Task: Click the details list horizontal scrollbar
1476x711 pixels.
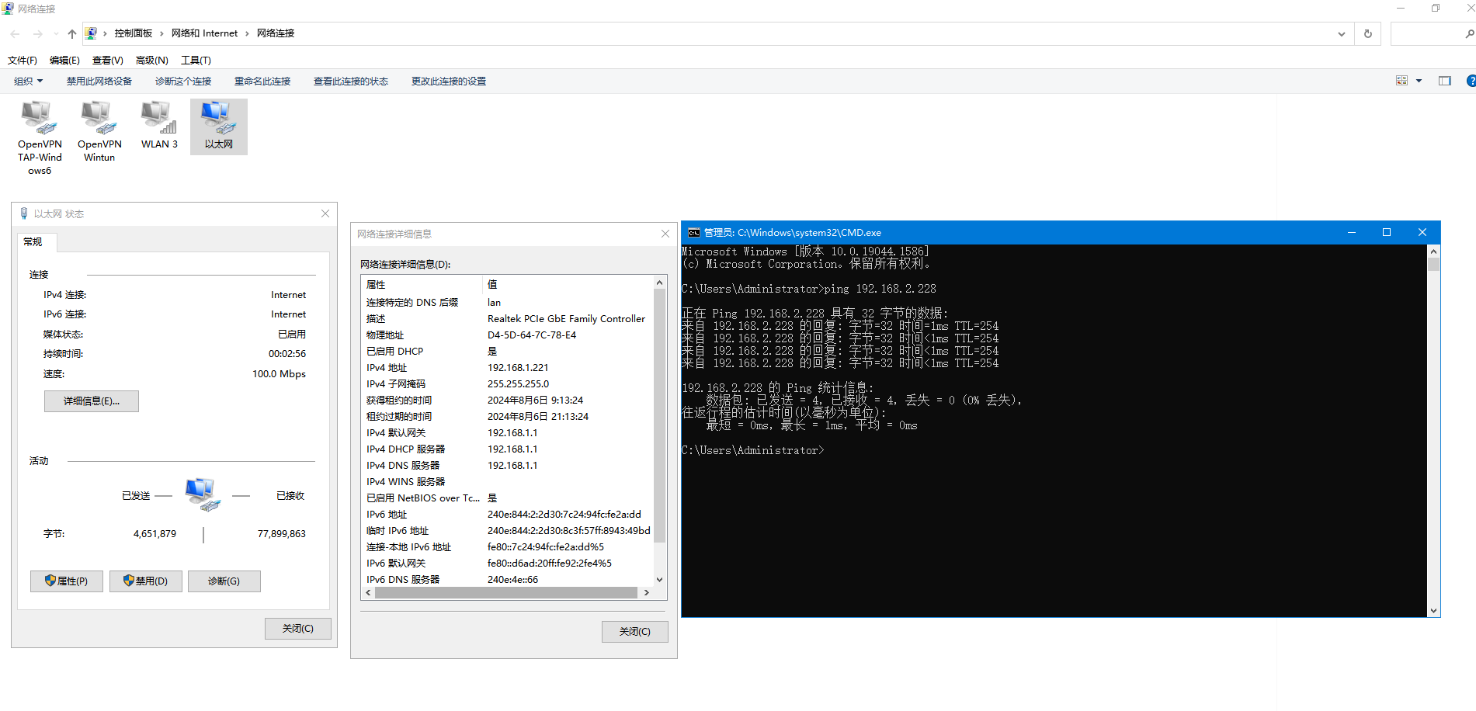Action: click(x=505, y=592)
